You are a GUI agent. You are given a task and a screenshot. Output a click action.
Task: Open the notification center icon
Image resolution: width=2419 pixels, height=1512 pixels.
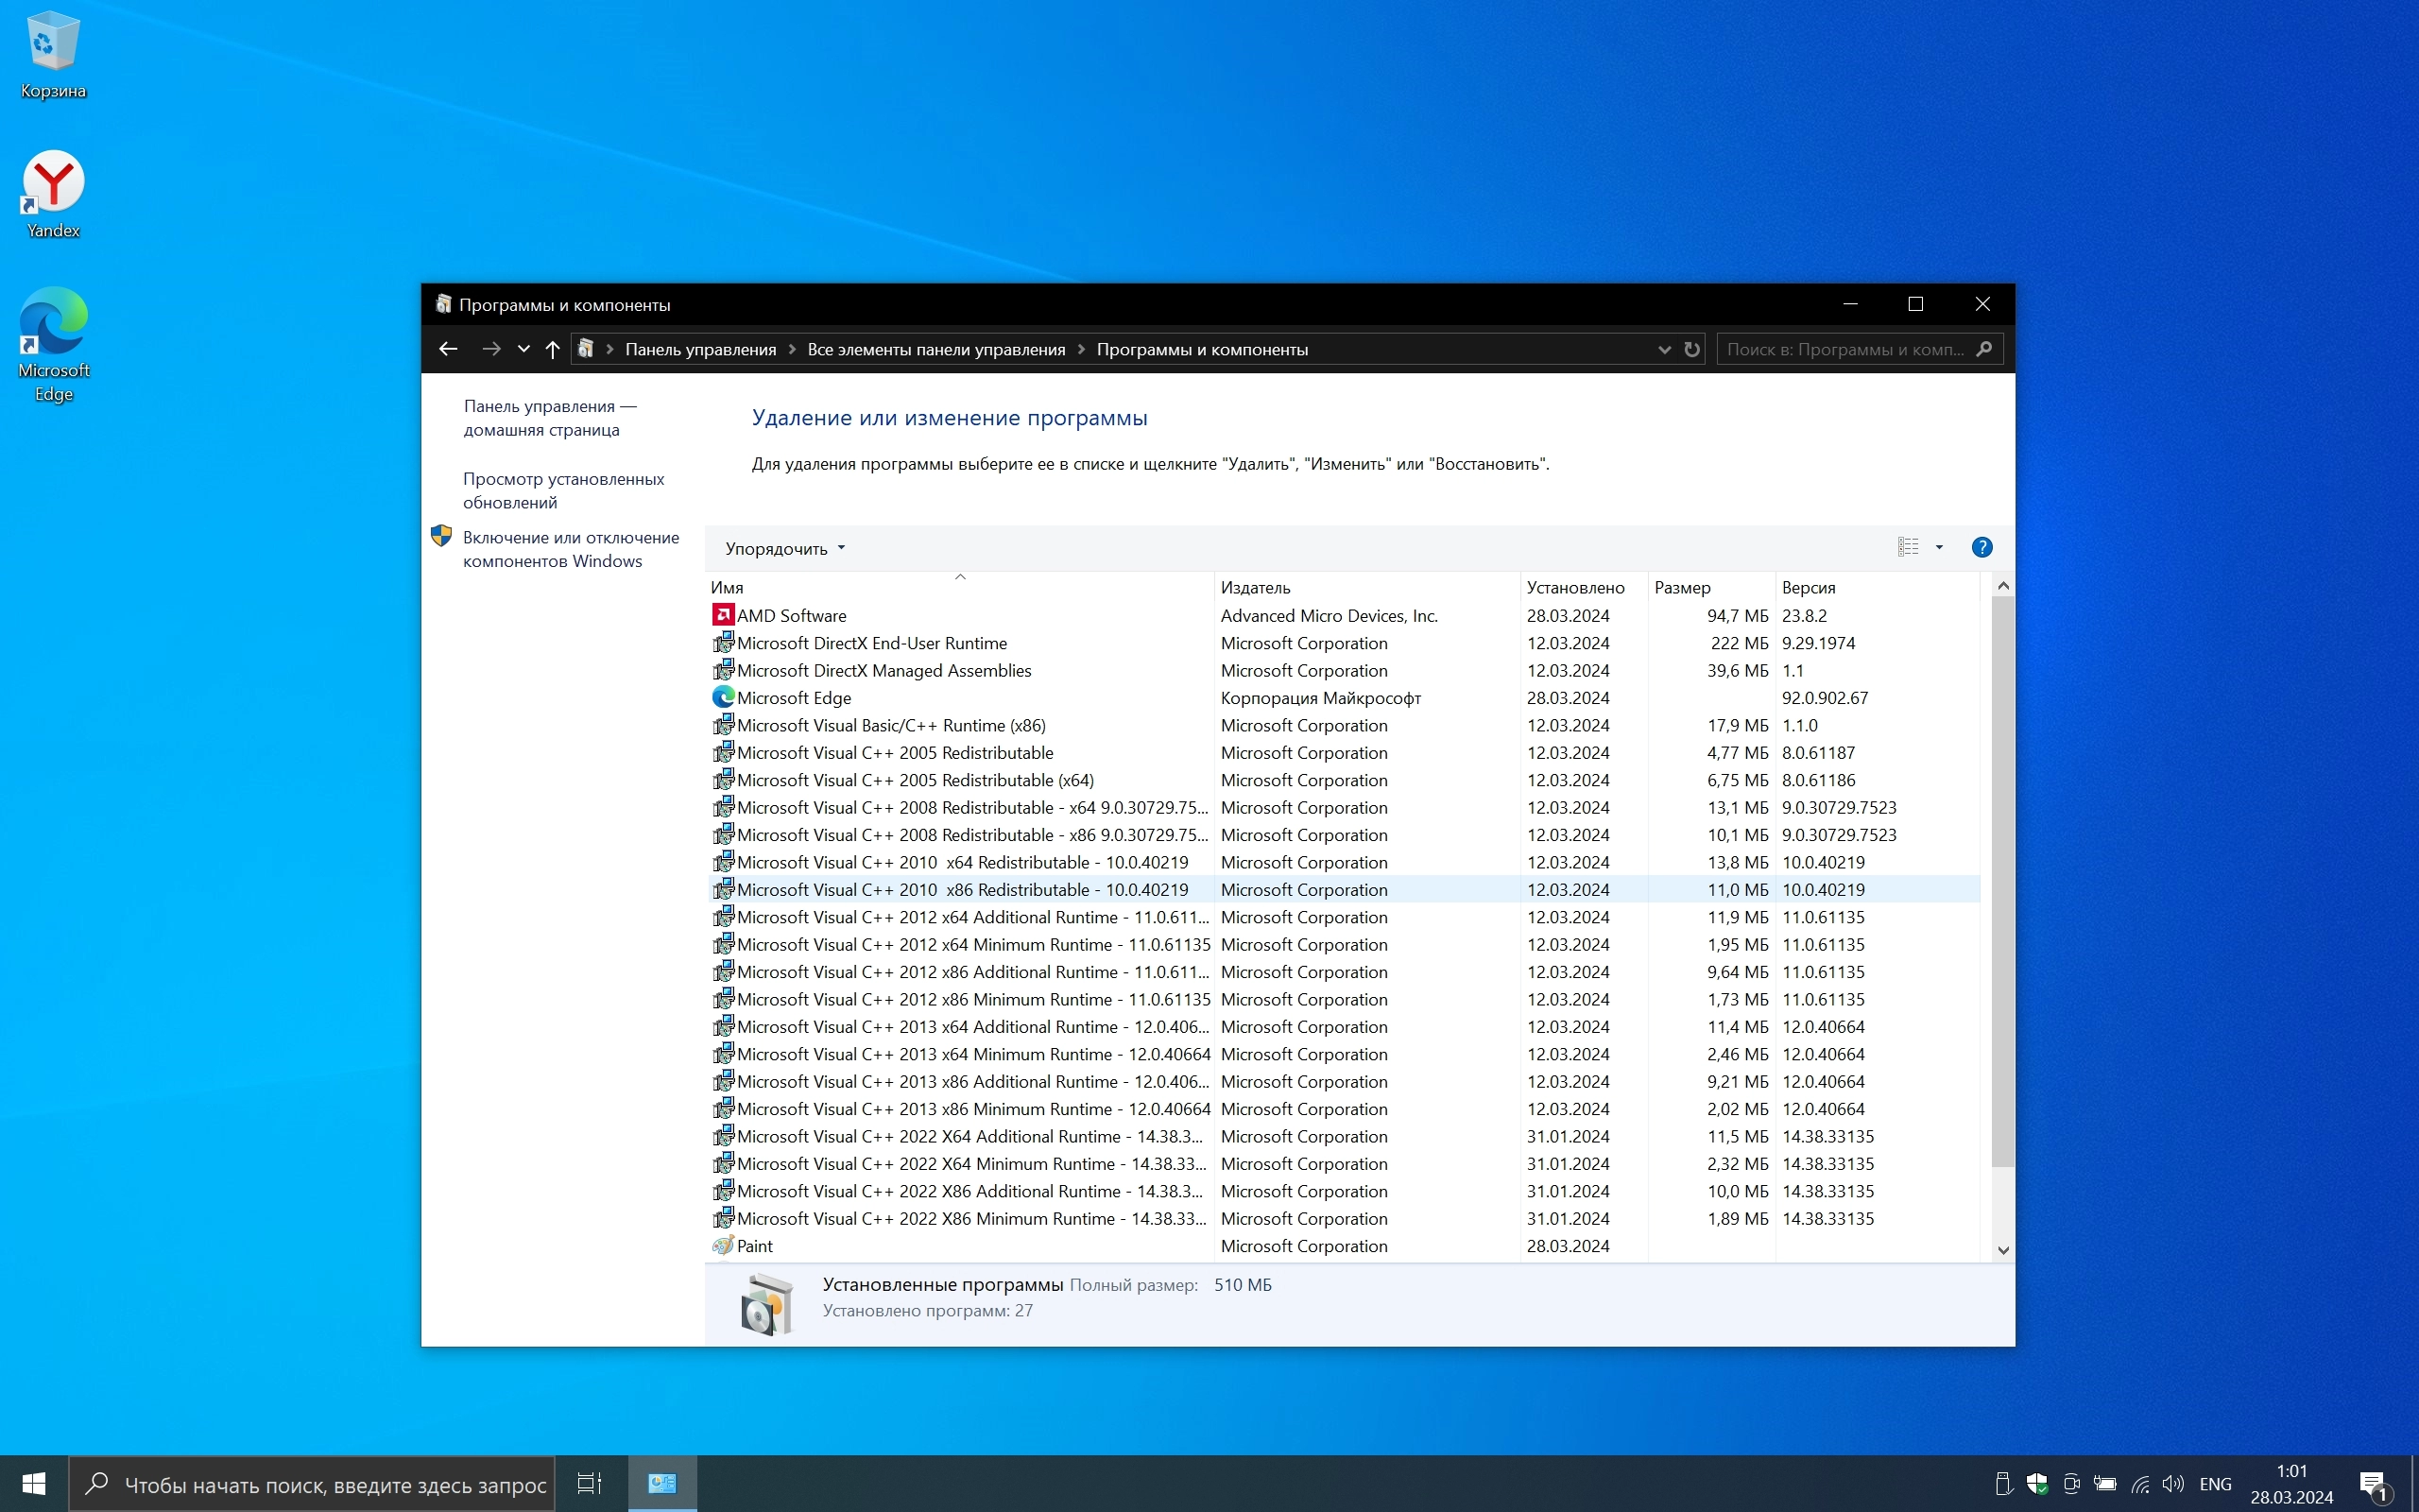pyautogui.click(x=2373, y=1484)
